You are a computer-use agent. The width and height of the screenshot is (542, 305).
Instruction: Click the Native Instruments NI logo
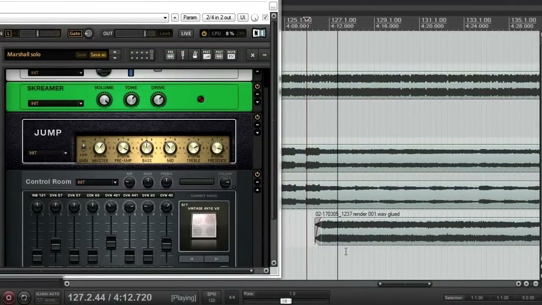pyautogui.click(x=259, y=33)
